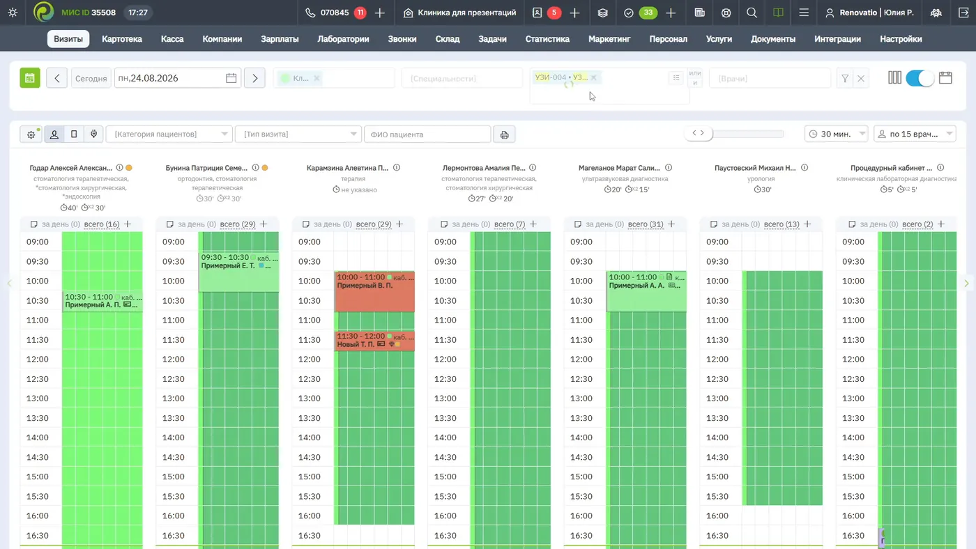
Task: Open the 30 мин. interval dropdown
Action: pos(836,134)
